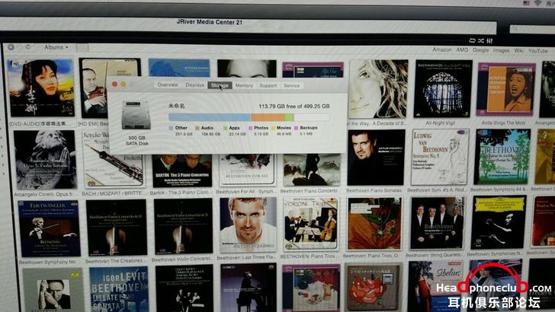Open the Service tab

point(292,85)
